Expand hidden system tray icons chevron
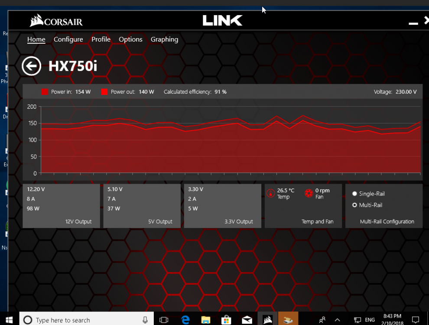The image size is (429, 325). pos(337,320)
